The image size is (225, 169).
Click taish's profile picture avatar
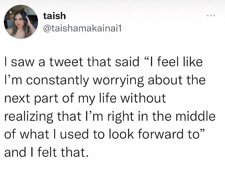point(21,22)
